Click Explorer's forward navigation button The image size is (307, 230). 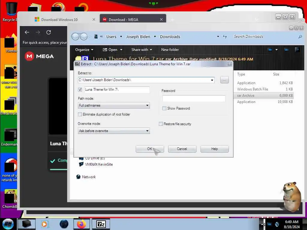(x=84, y=37)
